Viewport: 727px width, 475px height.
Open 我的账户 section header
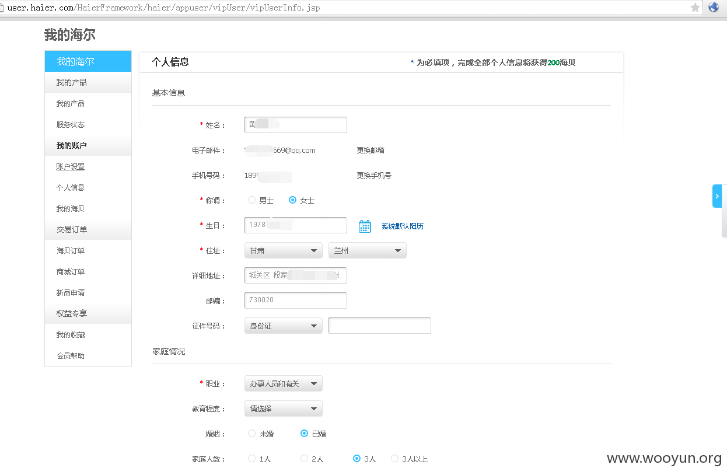pyautogui.click(x=88, y=145)
